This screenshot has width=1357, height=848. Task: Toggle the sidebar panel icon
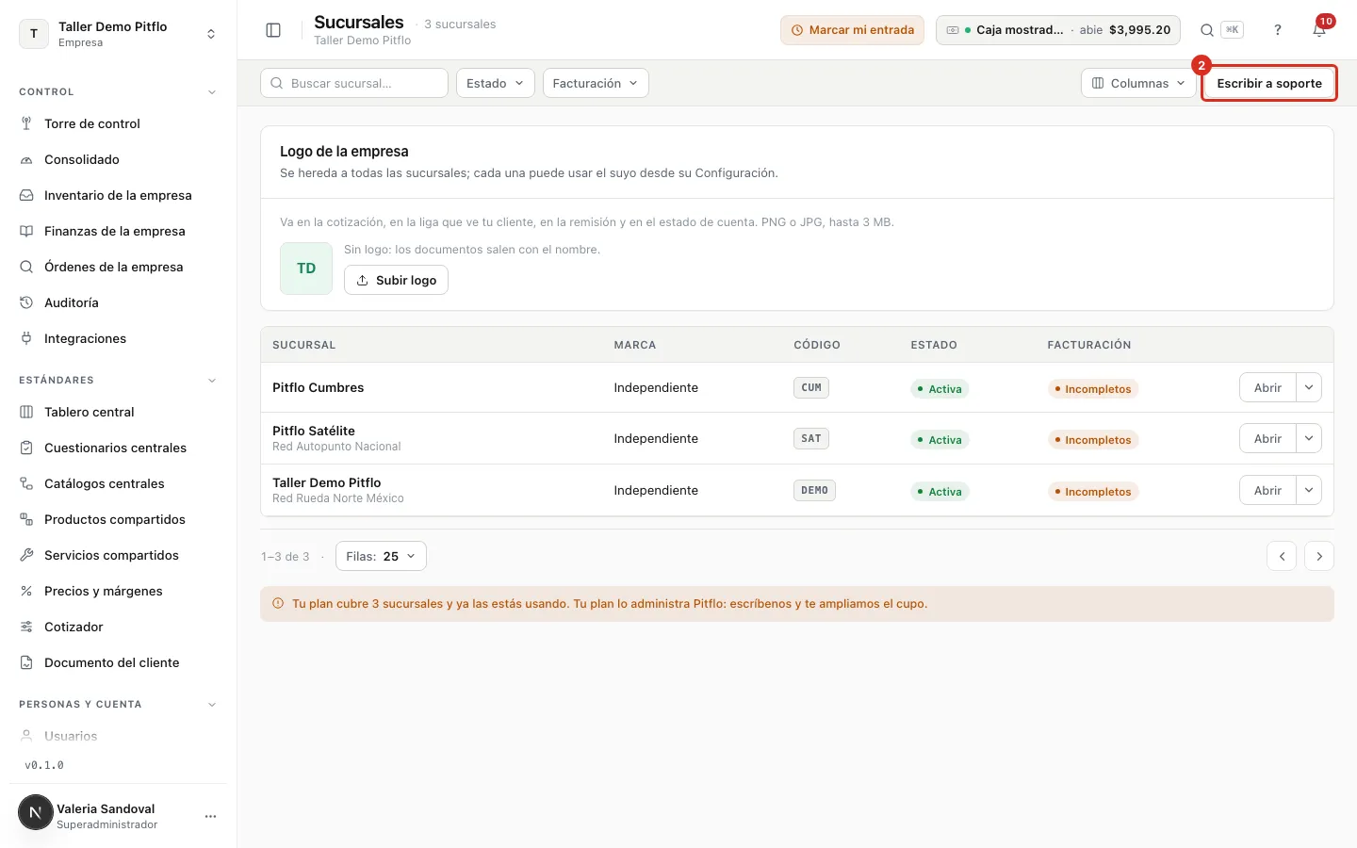273,30
